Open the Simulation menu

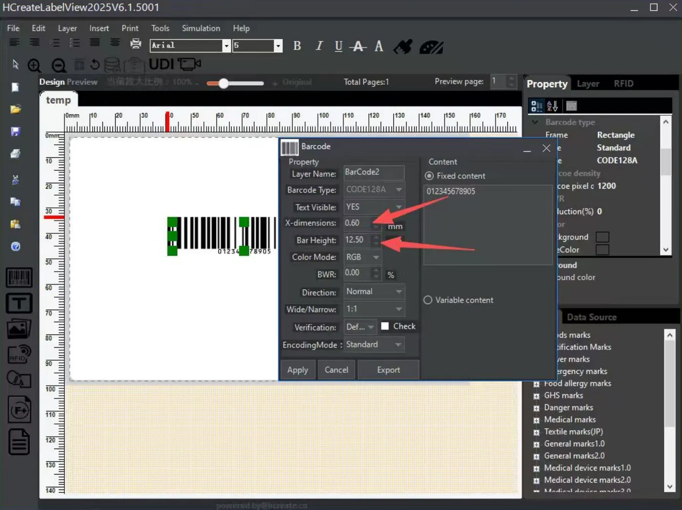pyautogui.click(x=201, y=28)
